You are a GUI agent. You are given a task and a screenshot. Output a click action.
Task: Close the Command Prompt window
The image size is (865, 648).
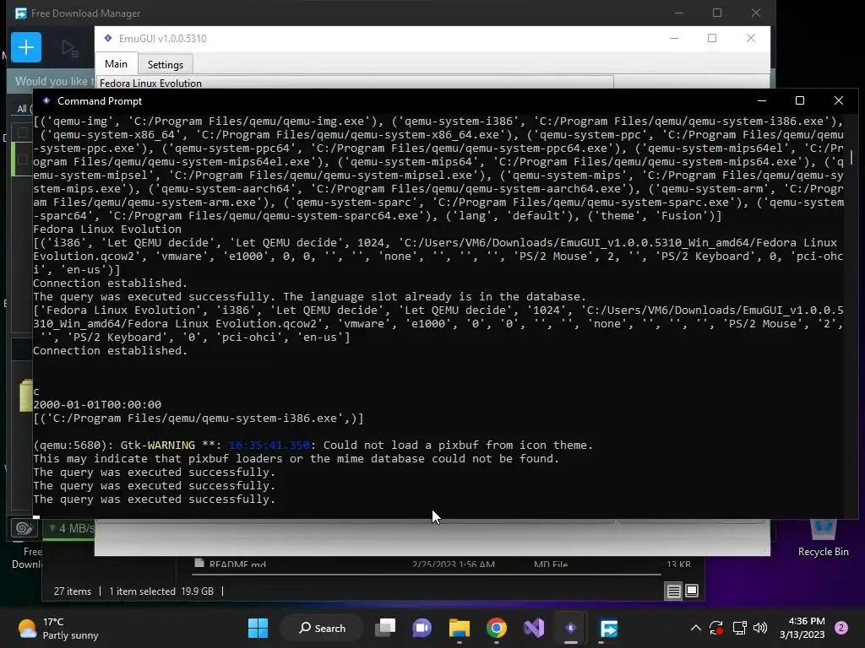(x=839, y=100)
